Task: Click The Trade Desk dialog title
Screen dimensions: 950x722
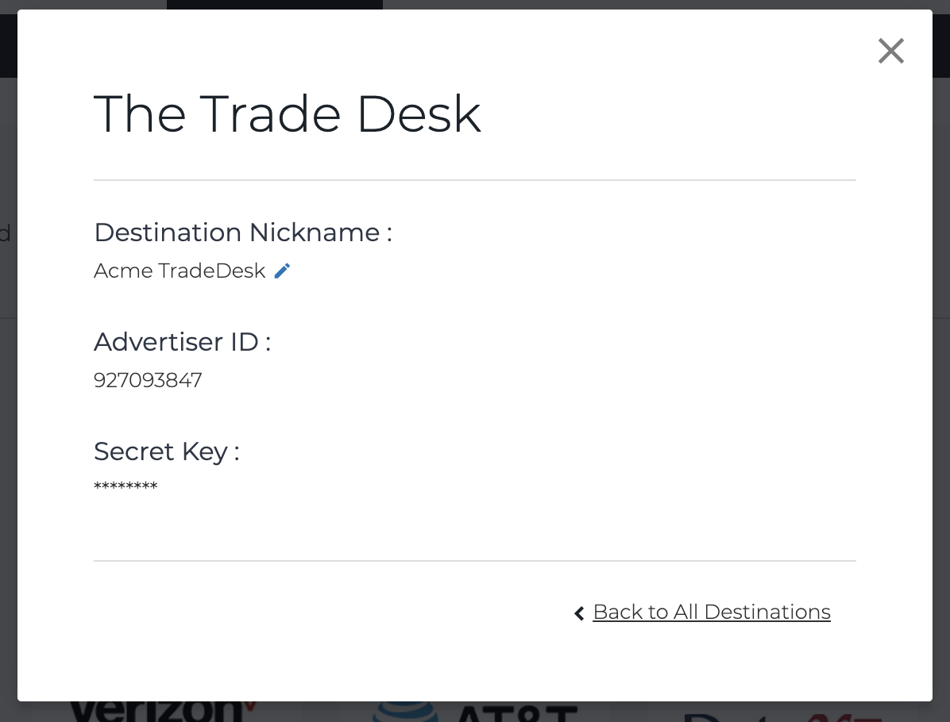Action: [x=288, y=113]
